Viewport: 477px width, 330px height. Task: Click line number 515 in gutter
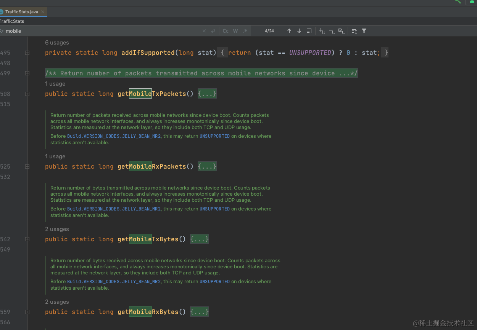pyautogui.click(x=5, y=104)
